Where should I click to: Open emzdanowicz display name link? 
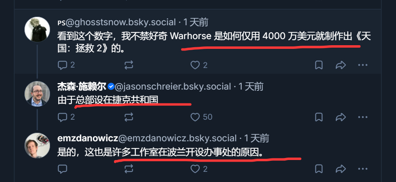pyautogui.click(x=88, y=138)
